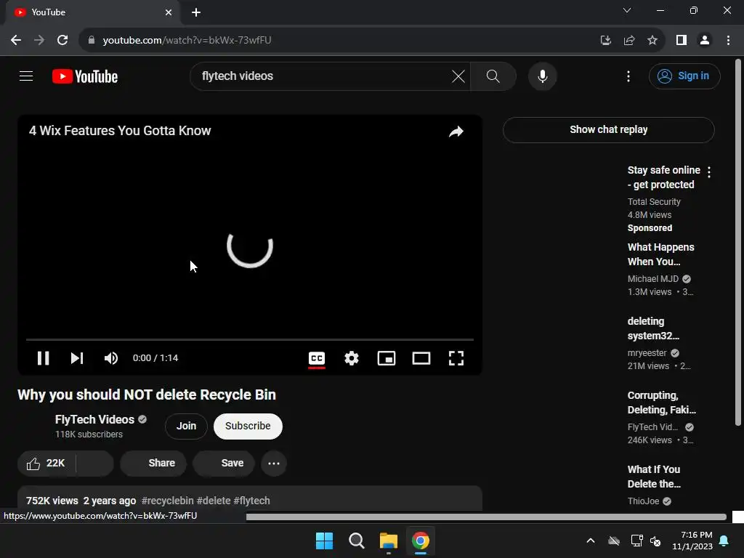Open What If You Delete the... video
744x558 pixels.
click(654, 477)
